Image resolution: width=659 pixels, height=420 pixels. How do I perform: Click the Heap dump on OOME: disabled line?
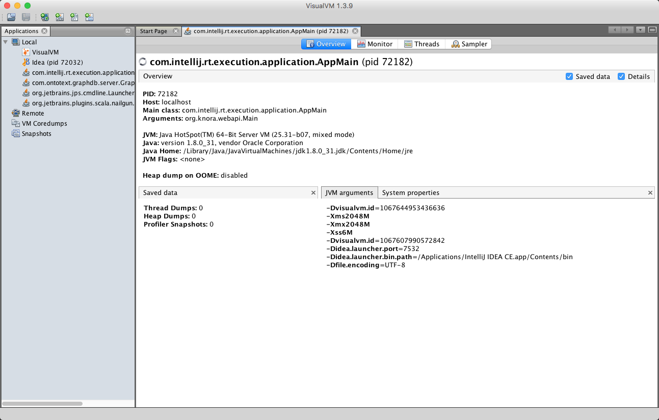195,175
